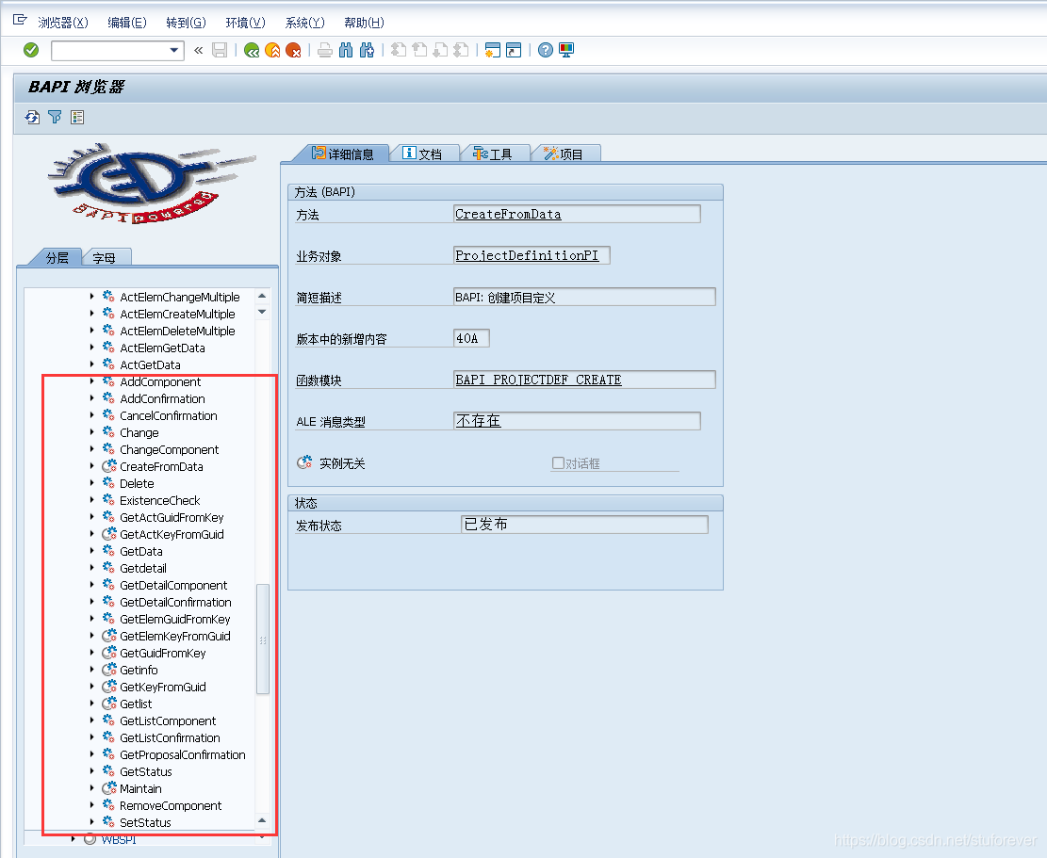This screenshot has height=858, width=1047.
Task: Click the legend list icon next to filter
Action: (x=77, y=118)
